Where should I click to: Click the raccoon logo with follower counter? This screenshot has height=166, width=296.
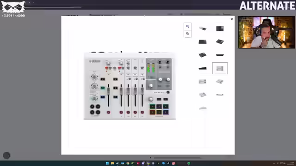pyautogui.click(x=13, y=9)
